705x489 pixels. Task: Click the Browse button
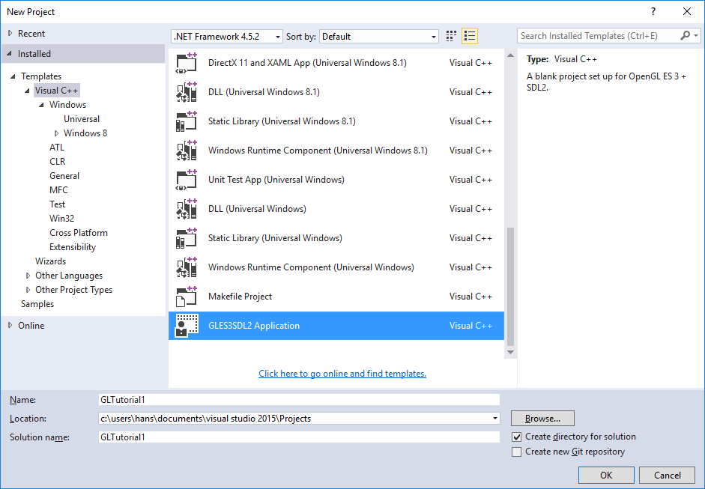[x=542, y=419]
